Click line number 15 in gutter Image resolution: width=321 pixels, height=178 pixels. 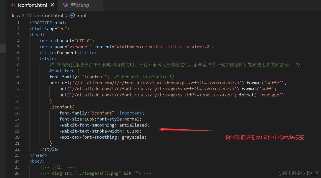[x=17, y=107]
